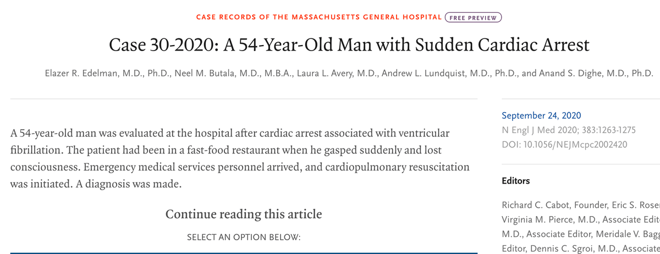Open the Case Records of the Massachusetts General Hospital link
The image size is (660, 254).
319,17
